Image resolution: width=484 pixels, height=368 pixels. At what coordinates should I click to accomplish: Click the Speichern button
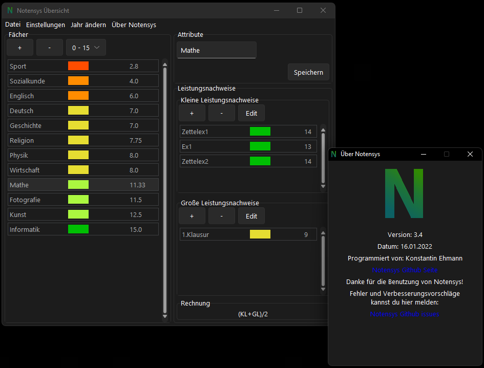coord(308,72)
